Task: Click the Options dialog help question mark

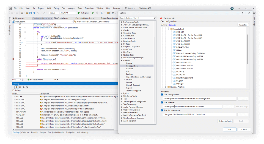Action: (242, 13)
